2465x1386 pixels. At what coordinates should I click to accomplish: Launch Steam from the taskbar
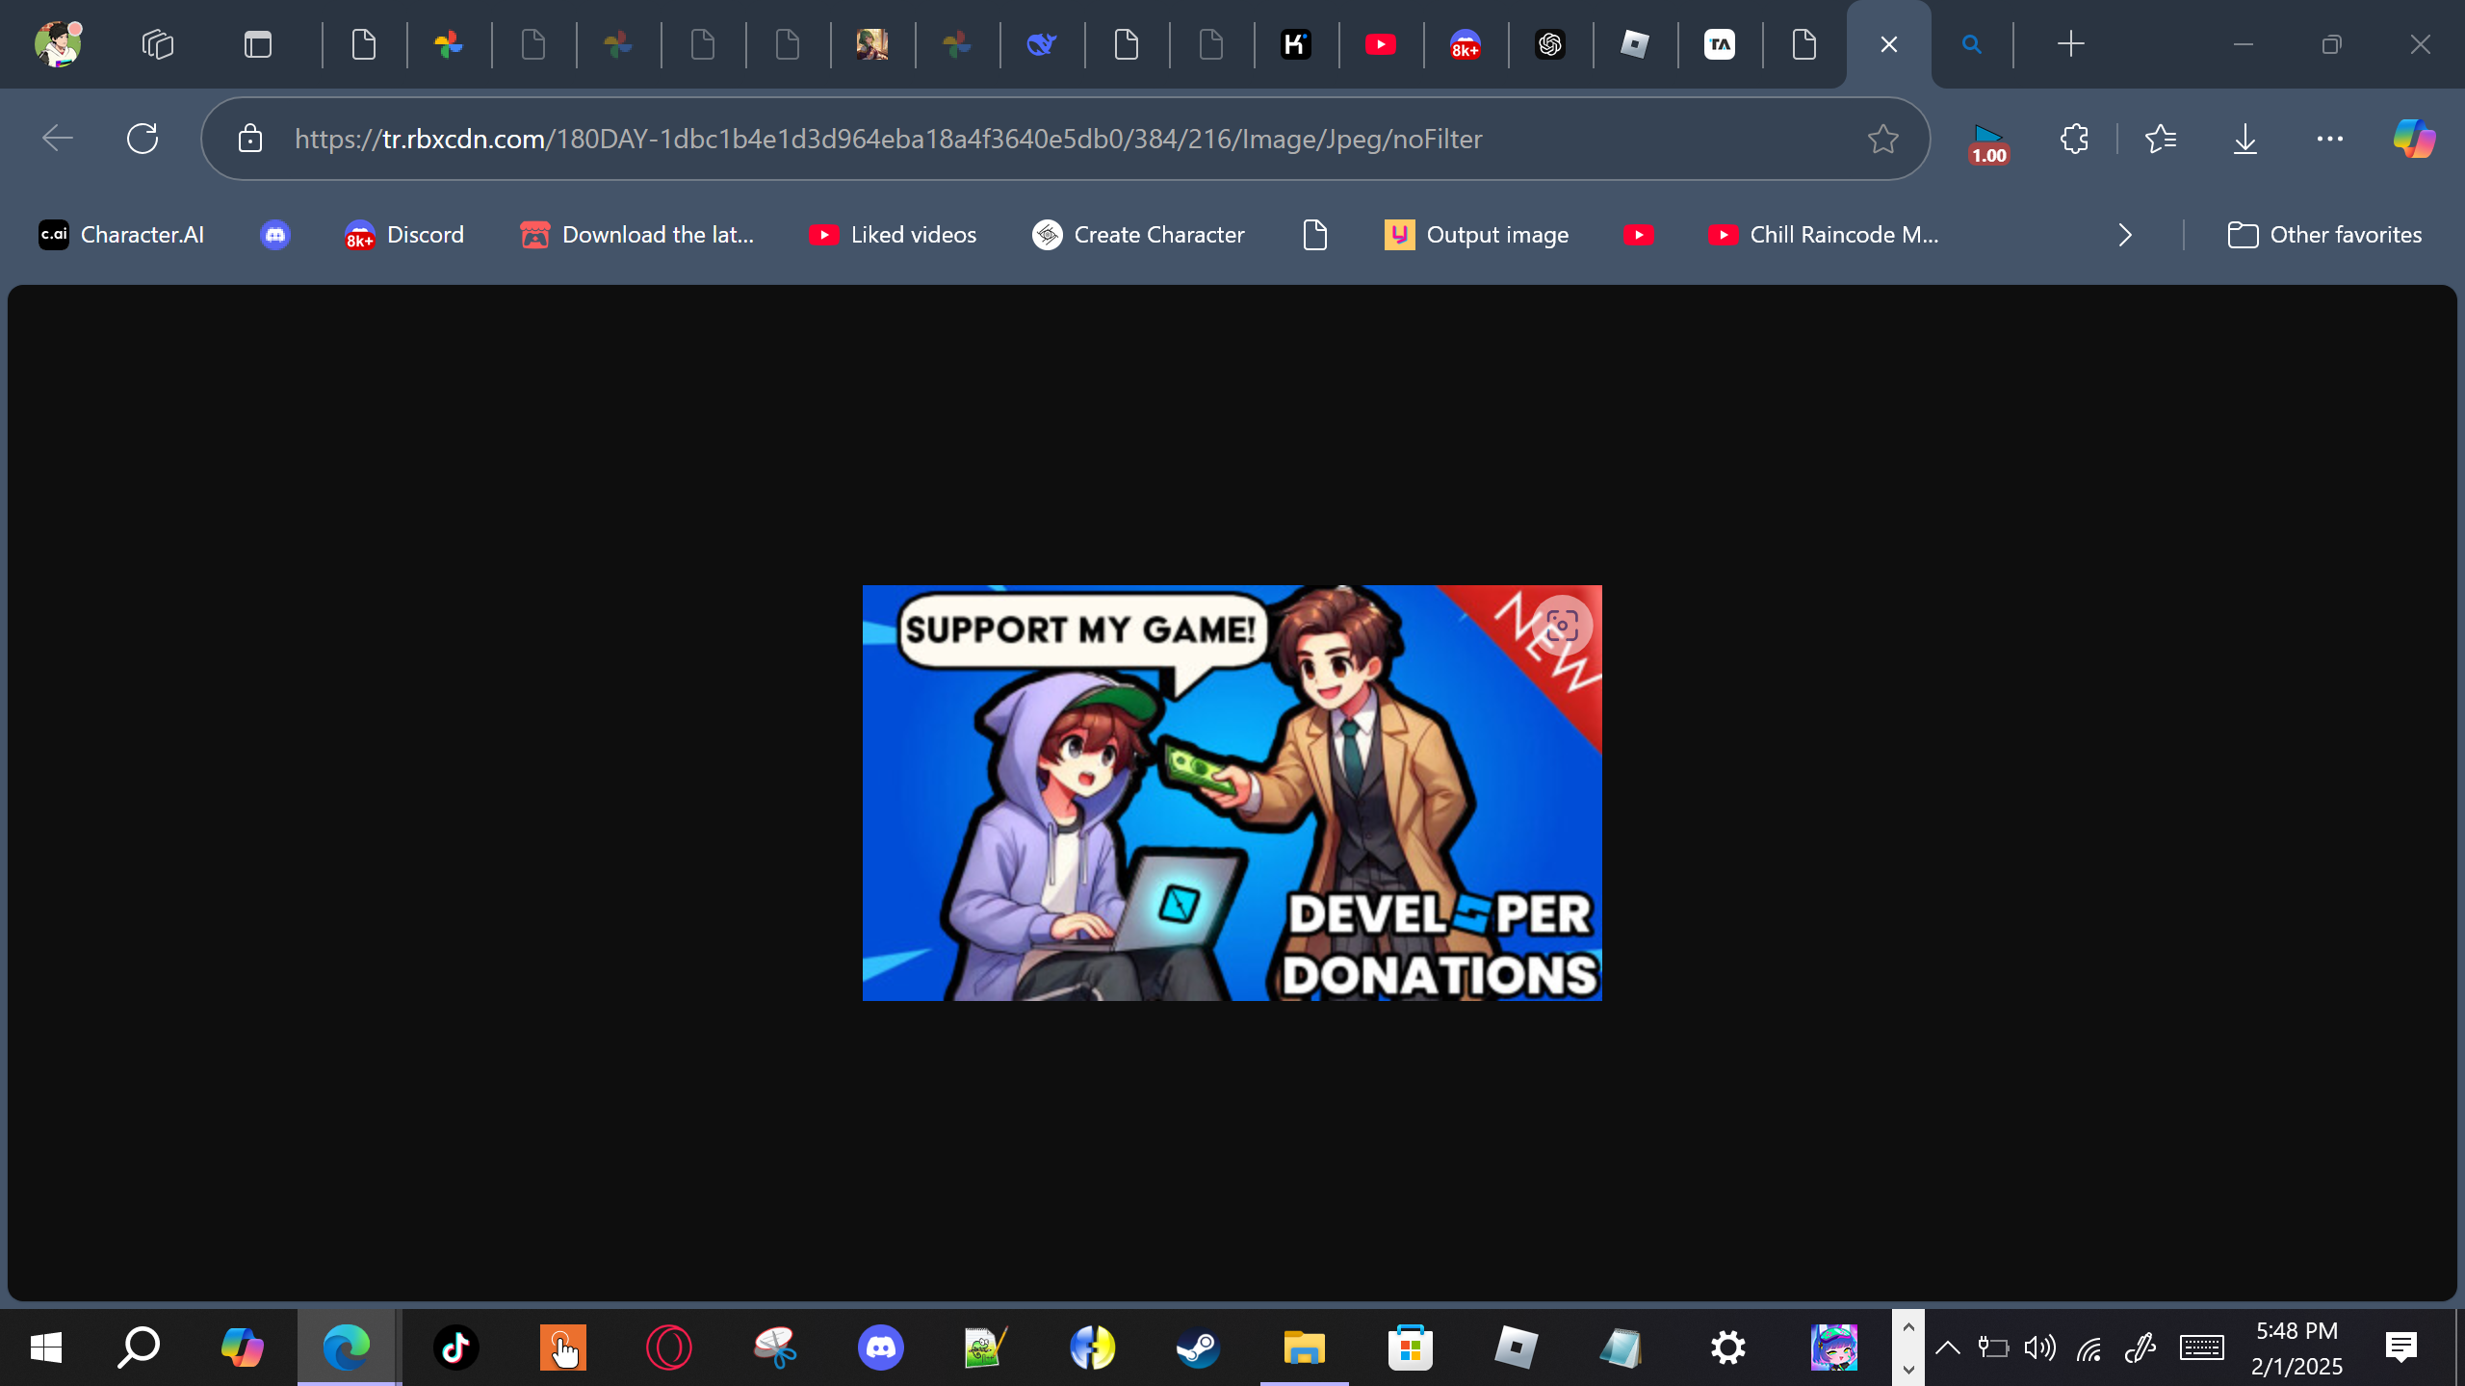pyautogui.click(x=1198, y=1347)
